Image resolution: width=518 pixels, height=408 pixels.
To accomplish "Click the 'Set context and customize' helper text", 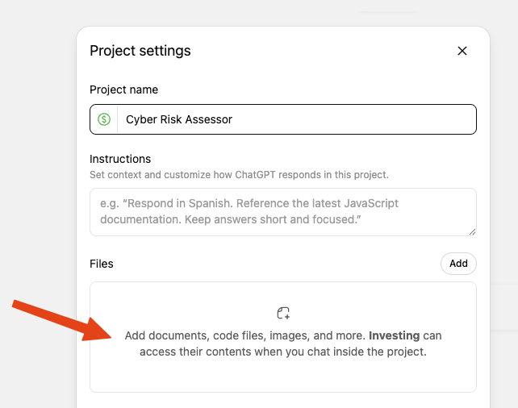I will coord(239,174).
